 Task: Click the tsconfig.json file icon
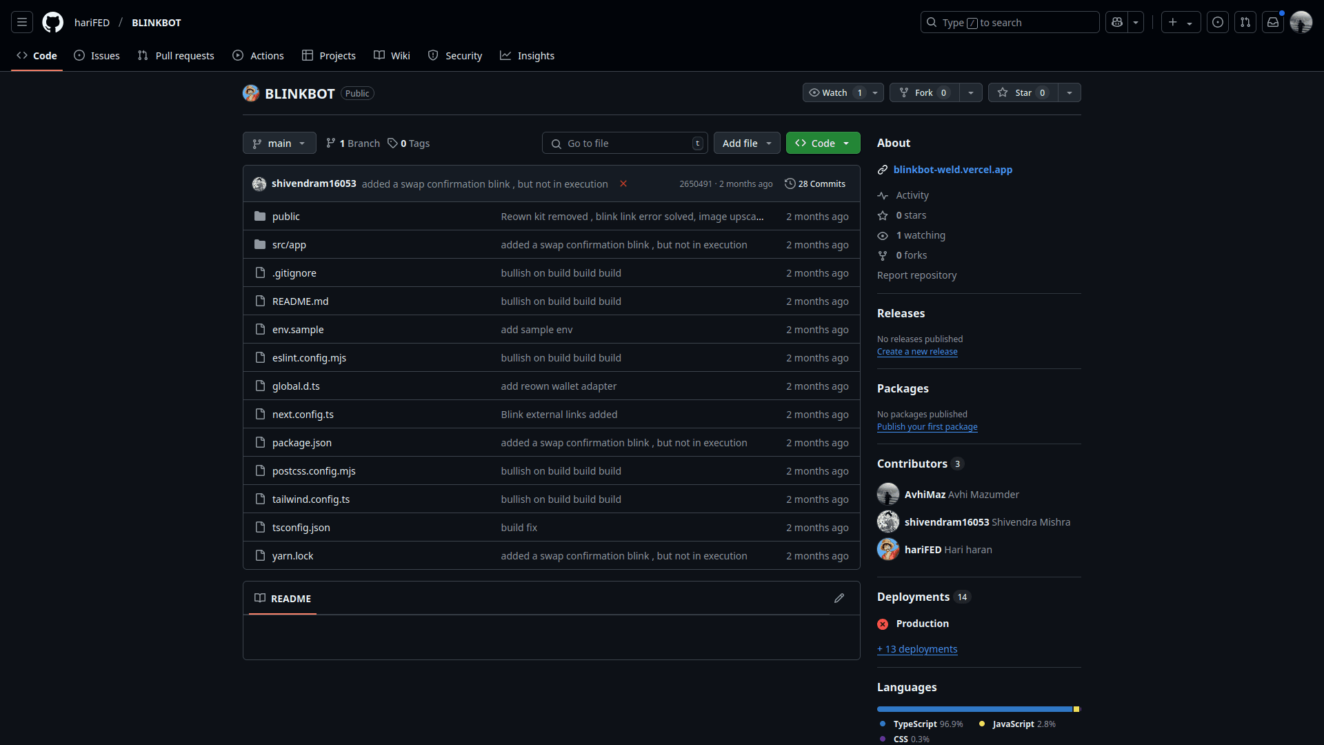tap(260, 527)
